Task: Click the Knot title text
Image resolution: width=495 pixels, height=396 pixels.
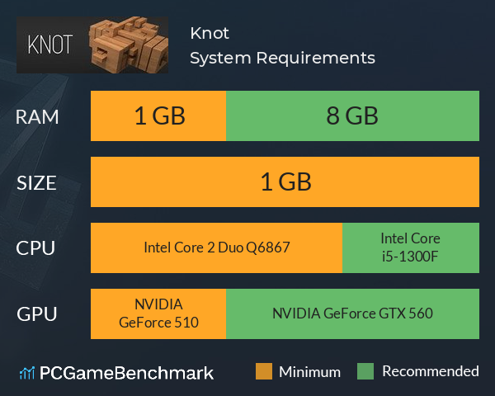Action: (210, 33)
